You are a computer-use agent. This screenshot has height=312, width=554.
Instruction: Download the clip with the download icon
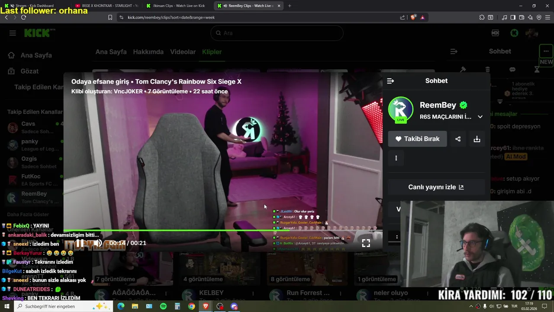(477, 139)
